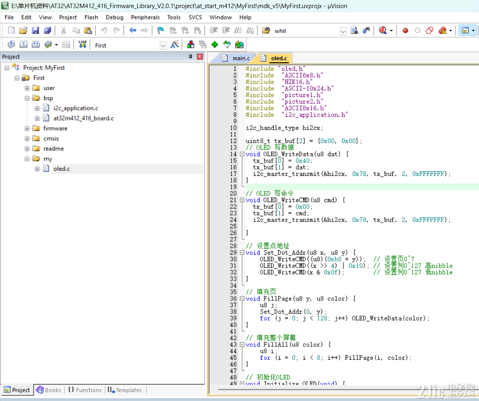Open the target selection dropdown showing First
Image resolution: width=479 pixels, height=401 pixels.
click(163, 45)
